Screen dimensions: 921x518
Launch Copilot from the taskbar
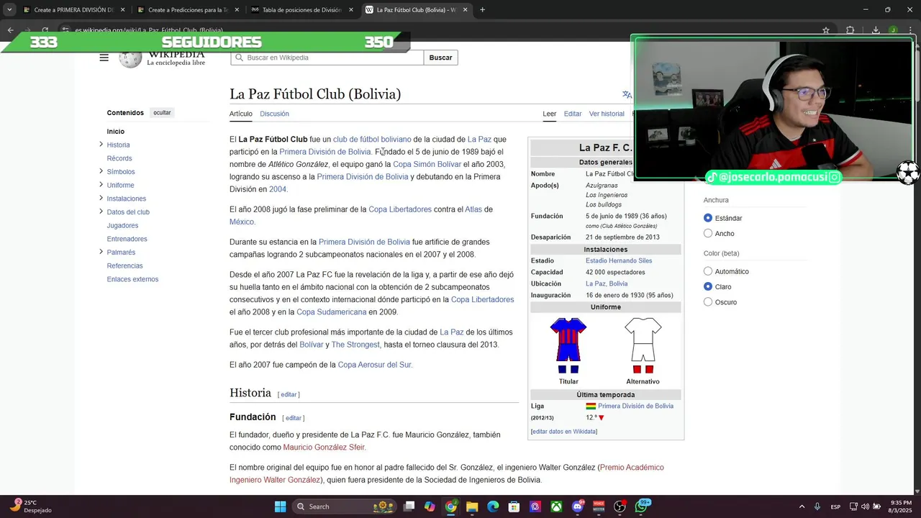point(430,506)
